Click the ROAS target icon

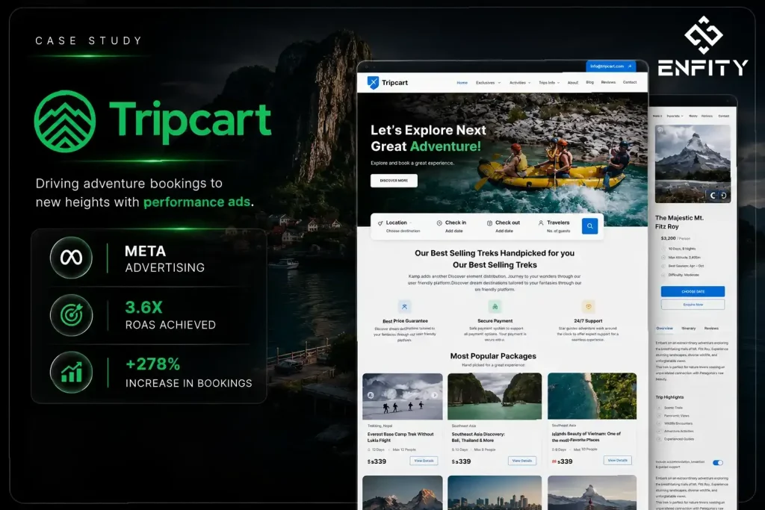click(x=71, y=315)
